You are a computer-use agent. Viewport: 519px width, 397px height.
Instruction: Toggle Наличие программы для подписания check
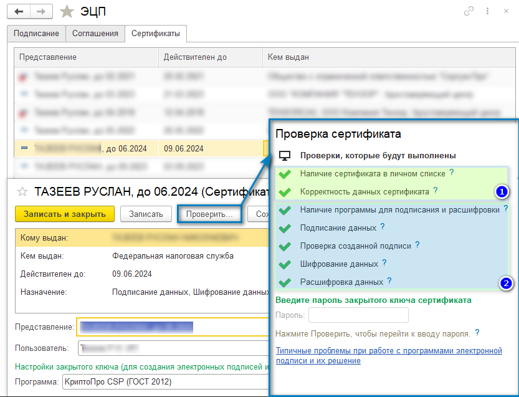click(285, 210)
